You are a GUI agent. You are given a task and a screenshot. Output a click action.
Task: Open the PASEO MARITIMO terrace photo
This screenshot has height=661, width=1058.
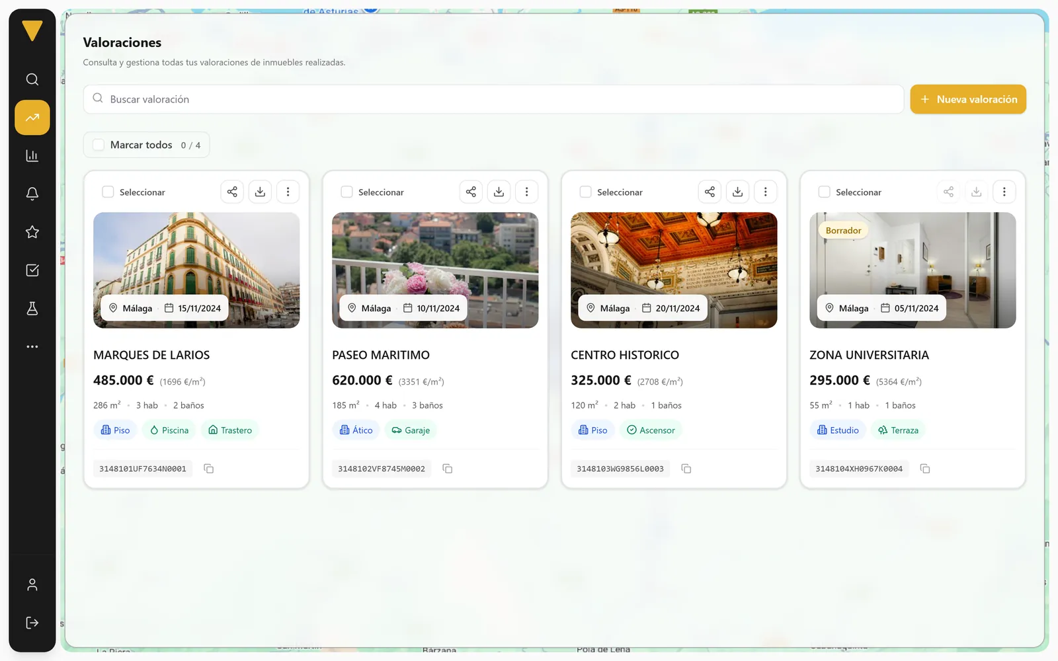coord(435,270)
